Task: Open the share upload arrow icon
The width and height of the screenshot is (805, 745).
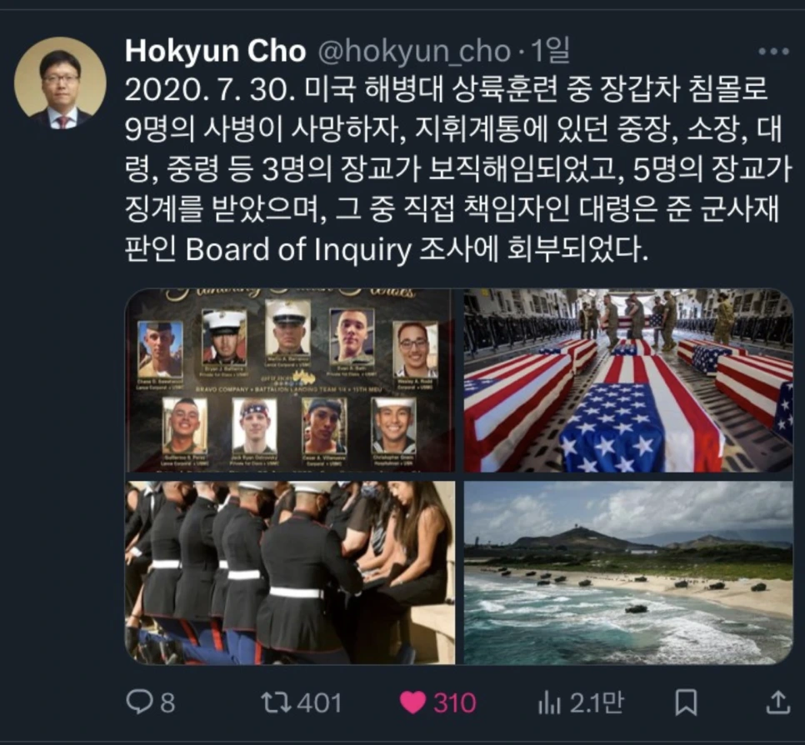Action: [777, 702]
